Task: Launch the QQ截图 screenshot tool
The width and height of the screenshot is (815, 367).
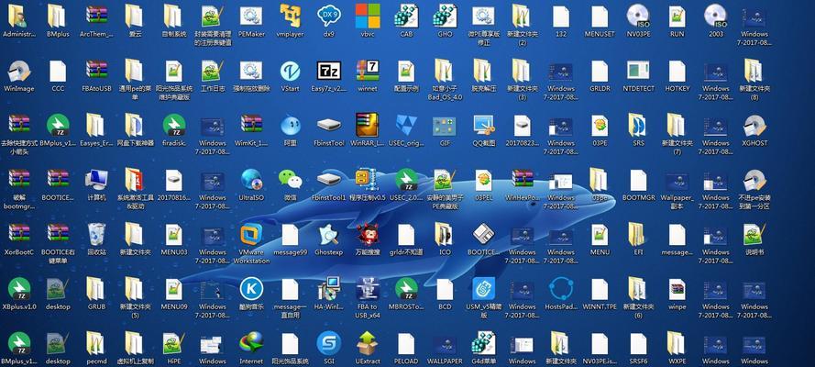Action: [483, 126]
